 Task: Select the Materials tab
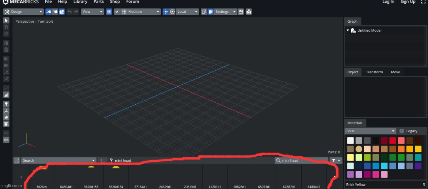[x=355, y=123]
